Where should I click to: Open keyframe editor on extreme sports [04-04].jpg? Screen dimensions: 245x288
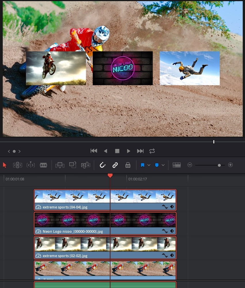point(172,207)
